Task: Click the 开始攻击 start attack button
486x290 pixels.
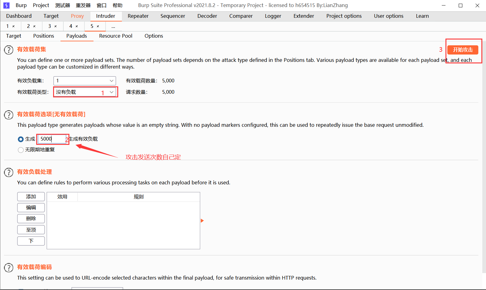Action: [463, 50]
